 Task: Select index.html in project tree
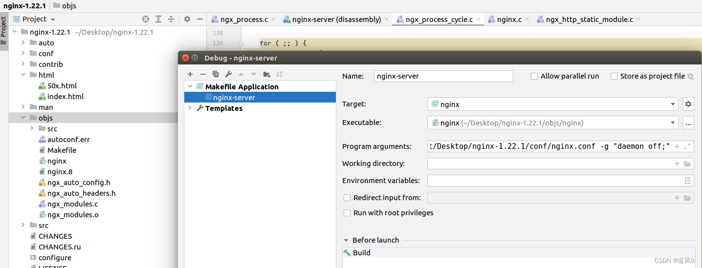click(x=66, y=97)
